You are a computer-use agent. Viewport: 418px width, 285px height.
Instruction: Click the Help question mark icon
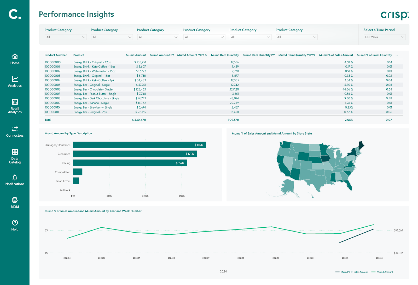[15, 223]
